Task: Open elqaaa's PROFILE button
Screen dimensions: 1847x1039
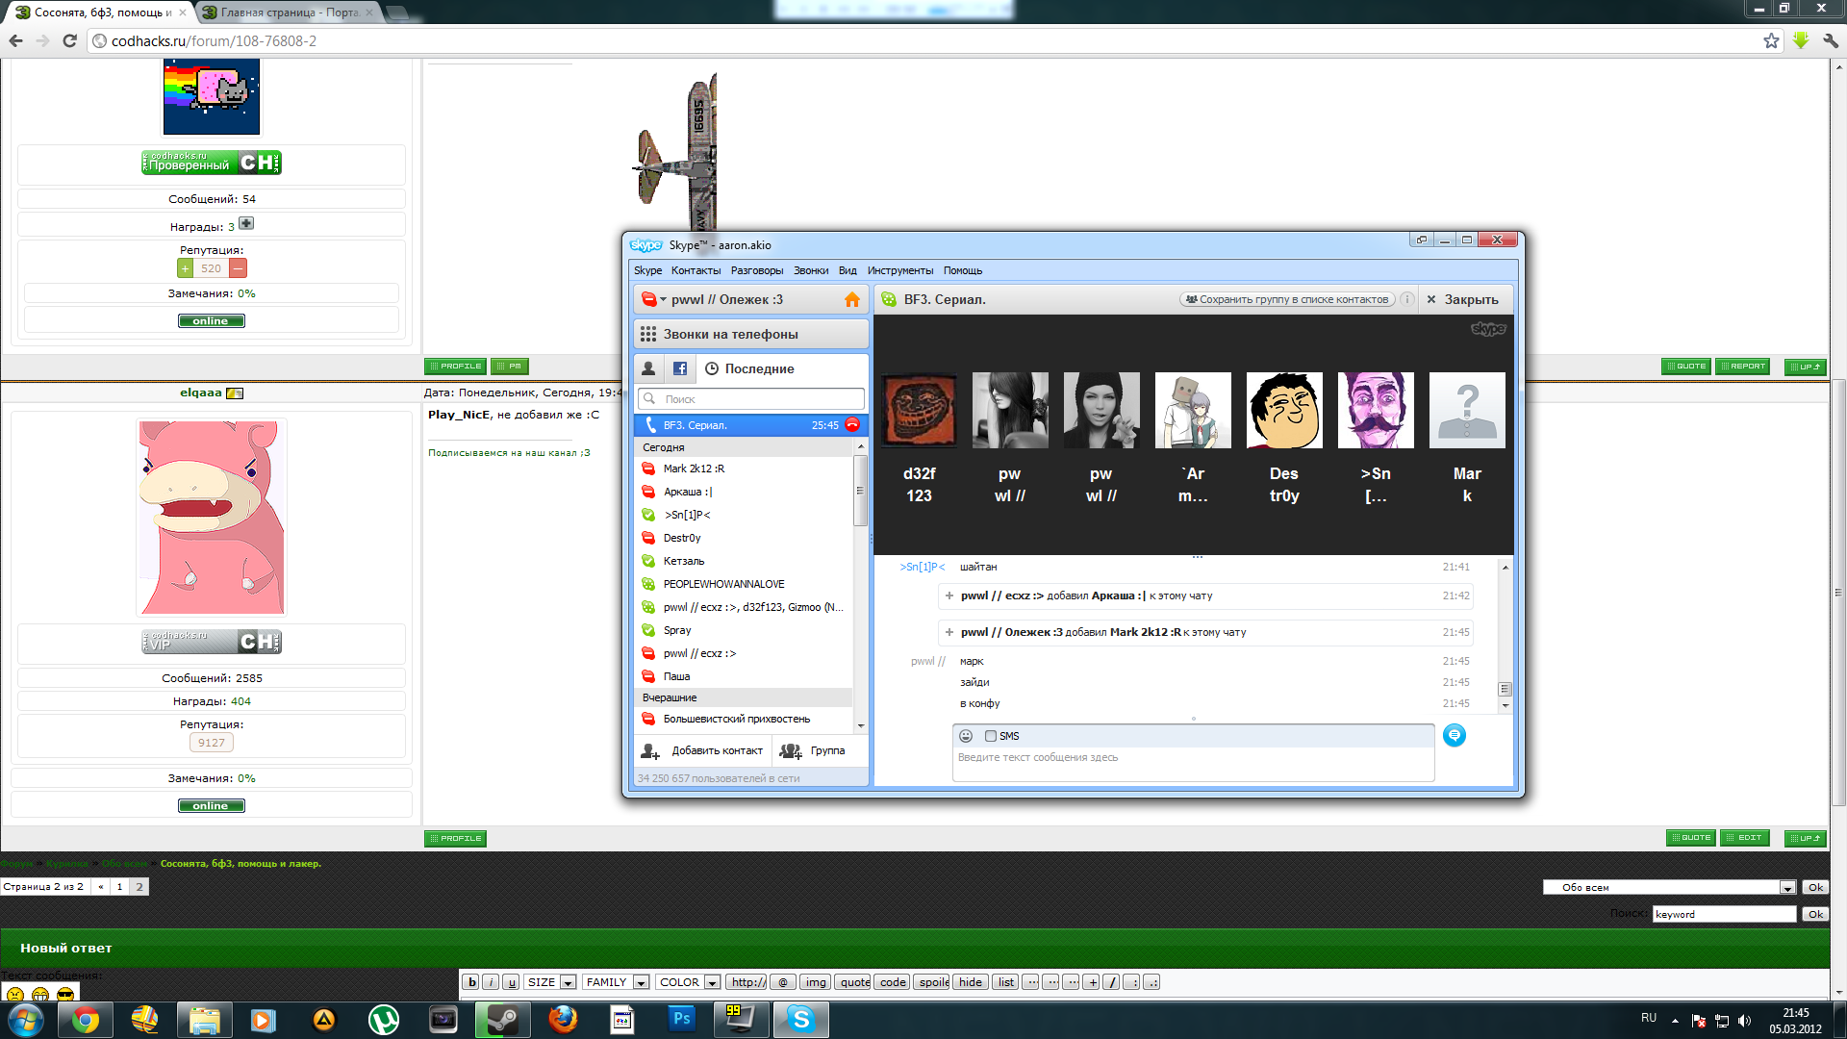Action: [x=455, y=839]
